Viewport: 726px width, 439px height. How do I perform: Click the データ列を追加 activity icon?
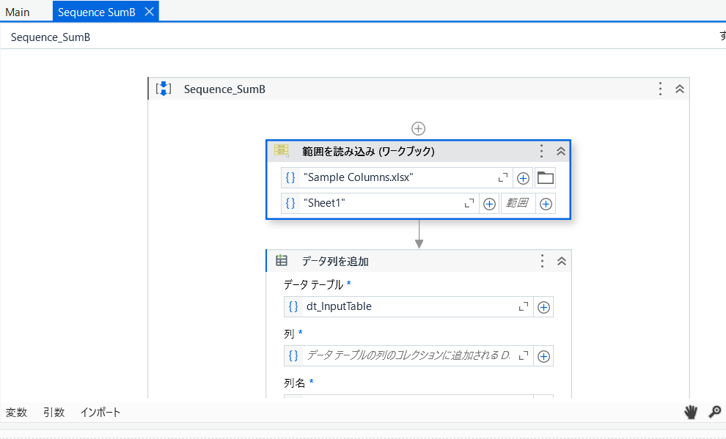tap(282, 260)
